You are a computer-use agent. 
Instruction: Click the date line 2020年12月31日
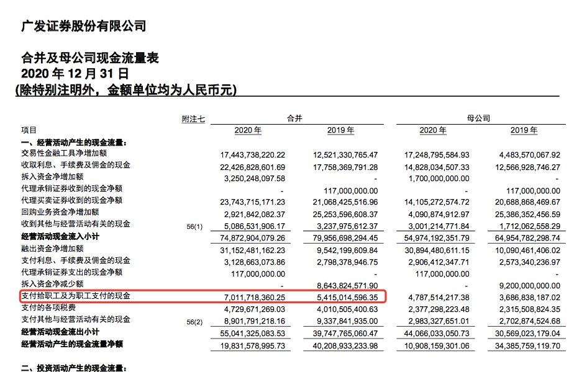(75, 74)
